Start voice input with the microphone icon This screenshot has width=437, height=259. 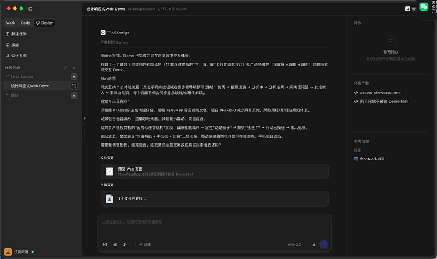pyautogui.click(x=313, y=244)
